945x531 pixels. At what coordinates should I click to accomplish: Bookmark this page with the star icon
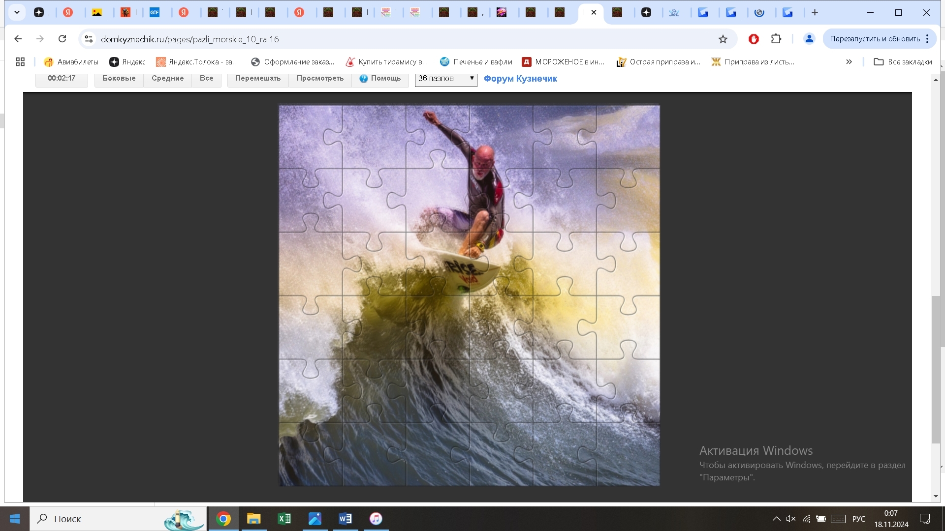tap(723, 39)
